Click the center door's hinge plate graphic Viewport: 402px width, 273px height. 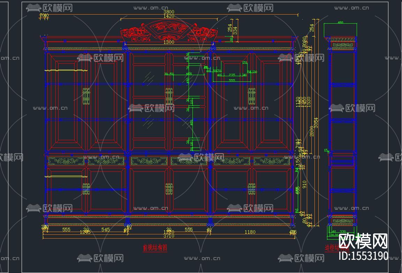coord(170,95)
